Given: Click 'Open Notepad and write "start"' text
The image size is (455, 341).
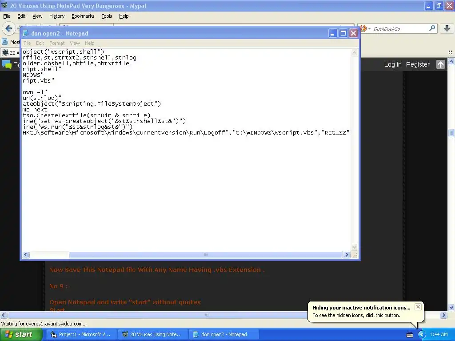Looking at the screenshot, I should (125, 302).
